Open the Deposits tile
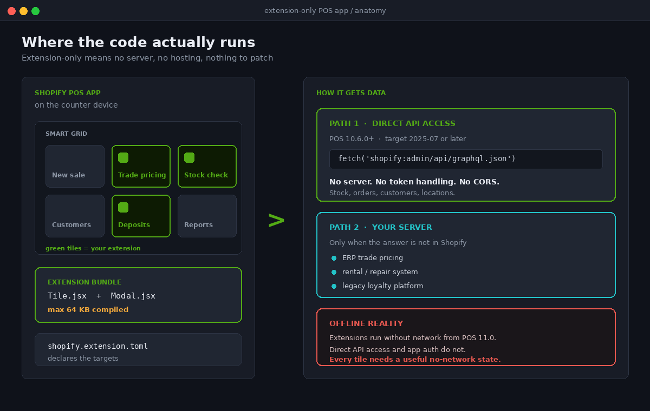 click(141, 216)
